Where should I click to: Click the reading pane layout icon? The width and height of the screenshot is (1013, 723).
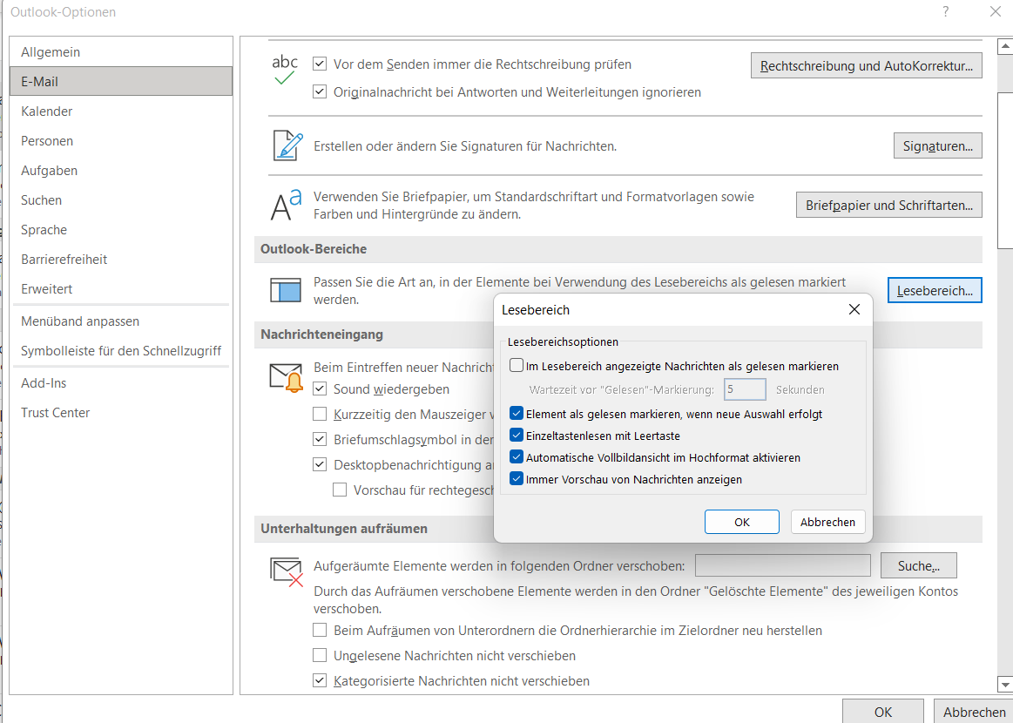(286, 291)
